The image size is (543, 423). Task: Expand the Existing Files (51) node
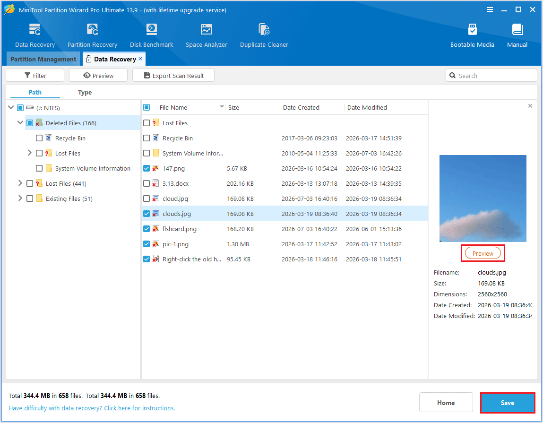(20, 198)
